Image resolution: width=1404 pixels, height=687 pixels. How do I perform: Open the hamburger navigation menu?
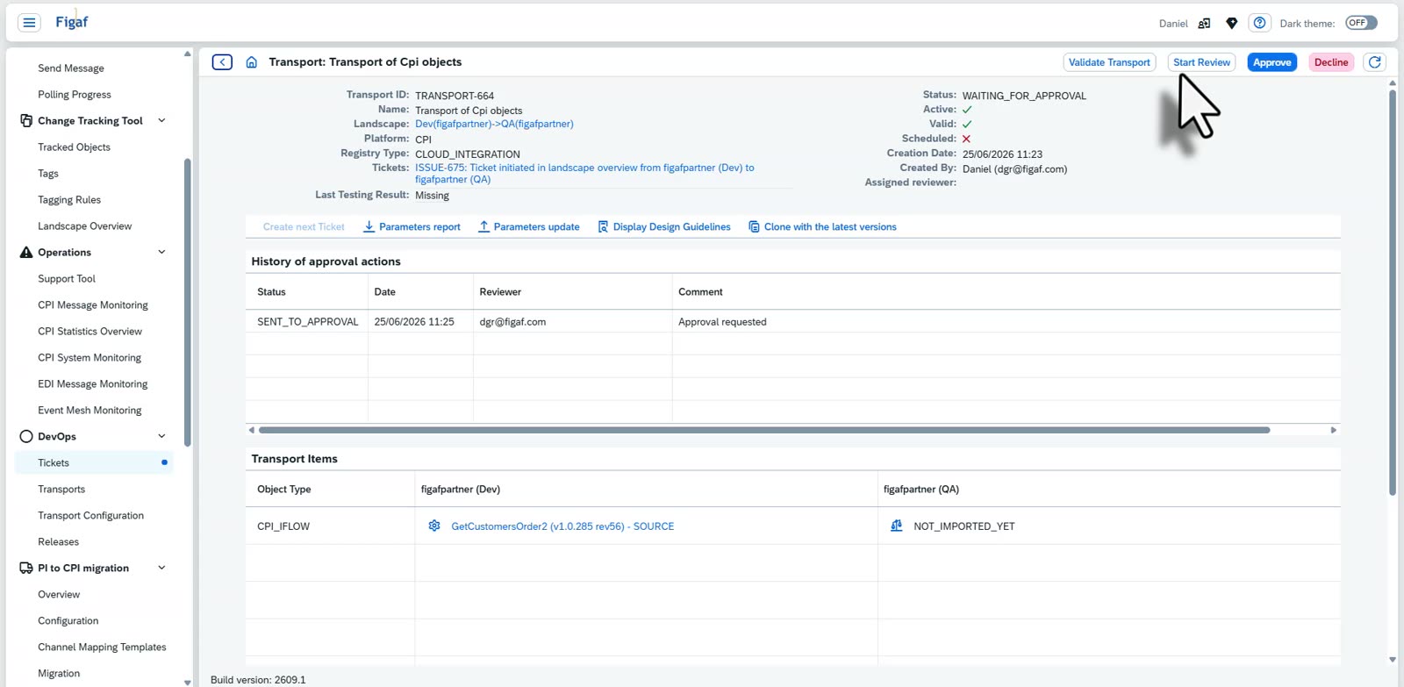point(29,23)
